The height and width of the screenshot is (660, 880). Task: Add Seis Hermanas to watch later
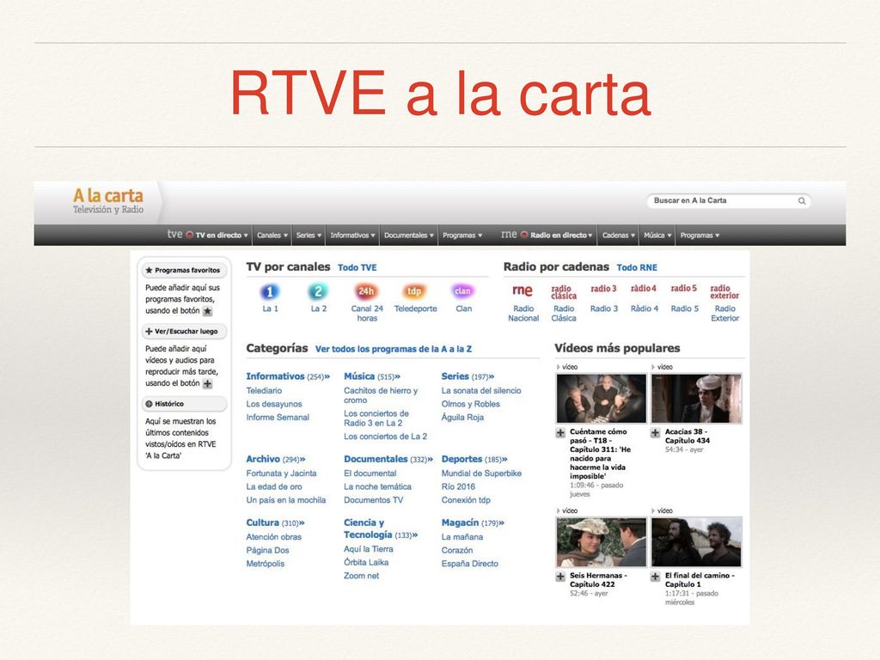560,577
